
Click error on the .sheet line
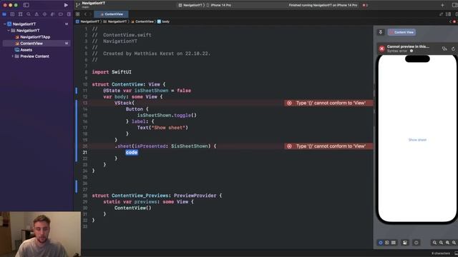(328, 146)
